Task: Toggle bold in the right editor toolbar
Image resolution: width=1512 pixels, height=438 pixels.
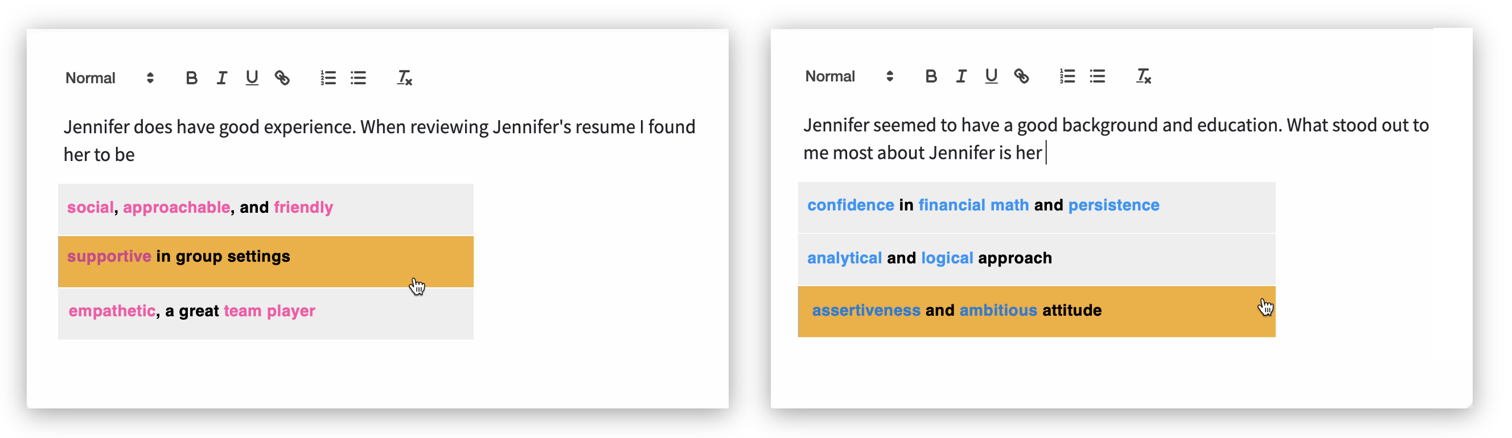Action: coord(930,76)
